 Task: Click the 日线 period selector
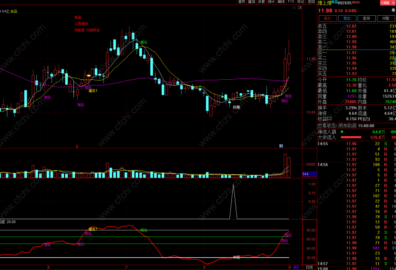pos(309,267)
